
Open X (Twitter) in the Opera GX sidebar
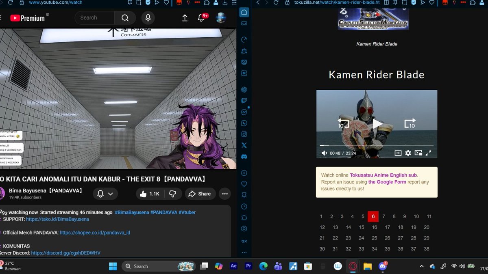[244, 145]
